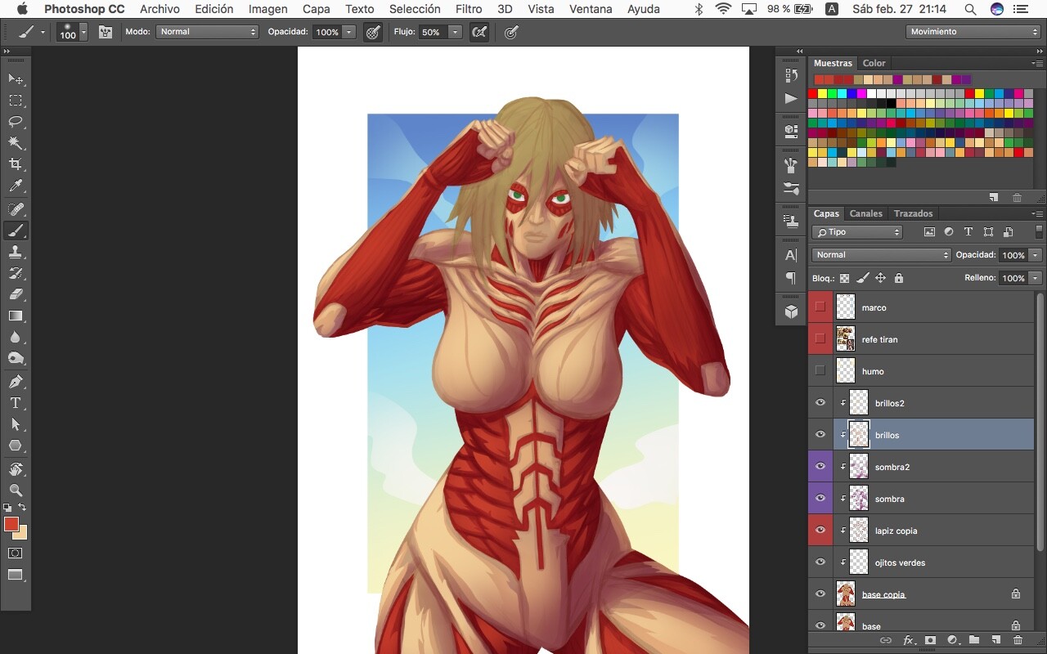1047x654 pixels.
Task: Open the Actions panel play icon
Action: (791, 98)
